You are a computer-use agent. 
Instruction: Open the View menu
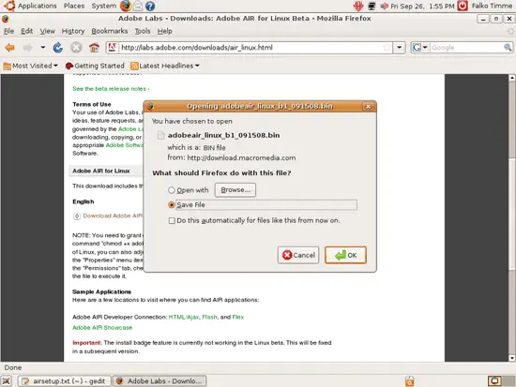point(48,31)
